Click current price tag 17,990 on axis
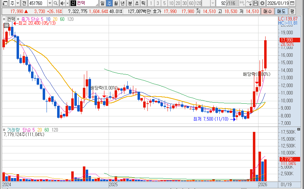 (290, 40)
